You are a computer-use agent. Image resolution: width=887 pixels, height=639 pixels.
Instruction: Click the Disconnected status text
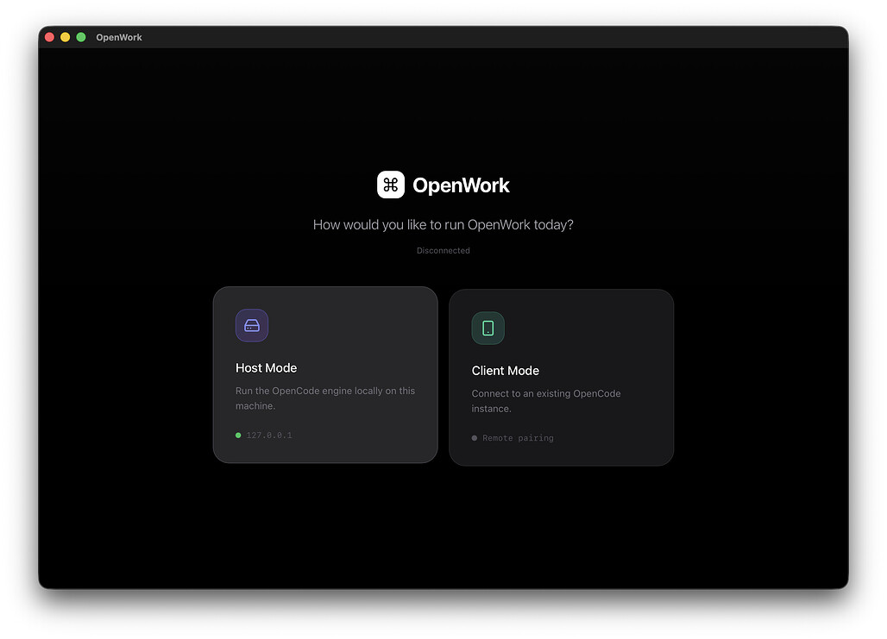443,251
